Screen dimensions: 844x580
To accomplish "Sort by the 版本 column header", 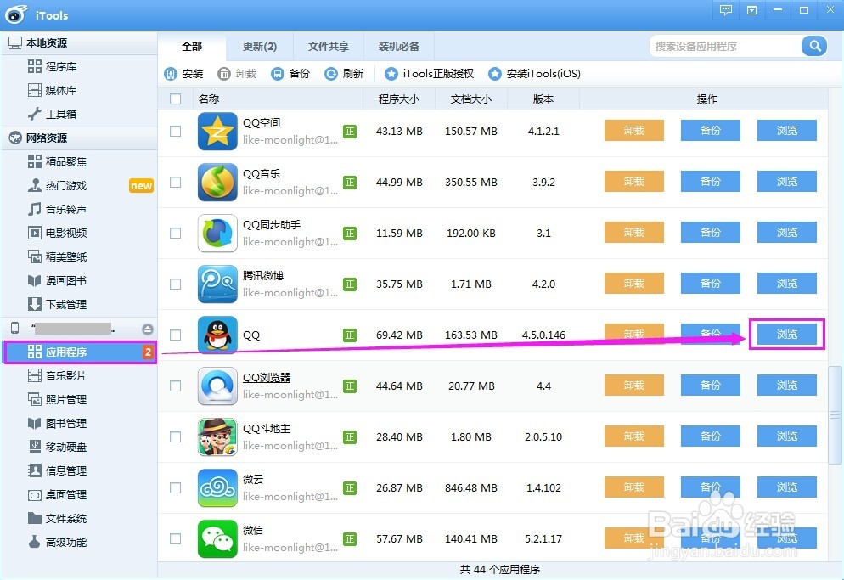I will pos(543,99).
